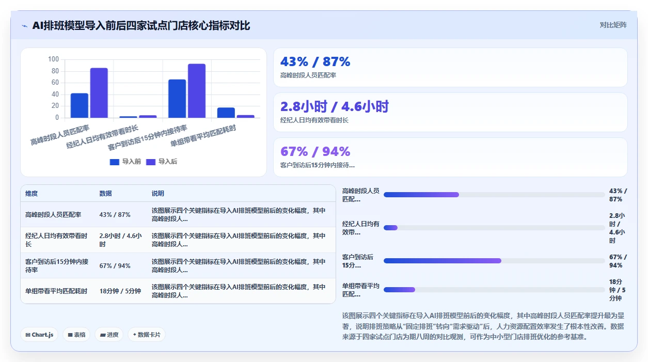Viewport: 648px width, 362px height.
Task: Click 2.8小时 / 4.6小时 value in the table
Action: pos(121,240)
